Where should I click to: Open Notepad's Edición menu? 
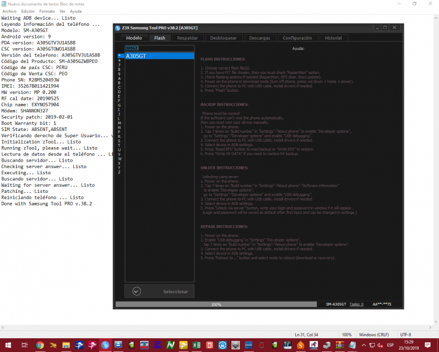[28, 11]
